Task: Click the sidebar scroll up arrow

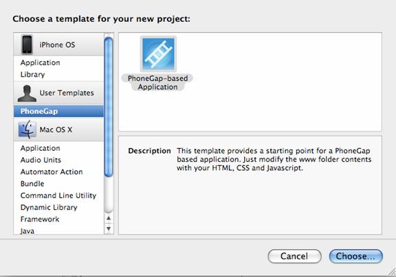Action: [109, 218]
